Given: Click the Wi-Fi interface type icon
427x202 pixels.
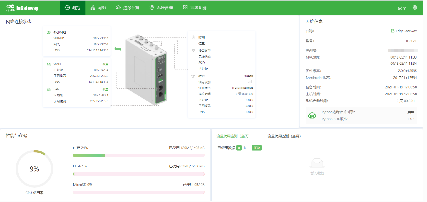Looking at the screenshot, I should (x=193, y=51).
